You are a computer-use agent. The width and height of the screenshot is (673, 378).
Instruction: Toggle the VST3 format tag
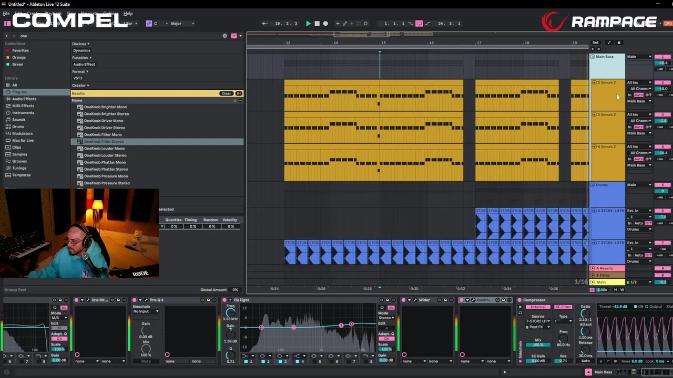click(x=78, y=78)
